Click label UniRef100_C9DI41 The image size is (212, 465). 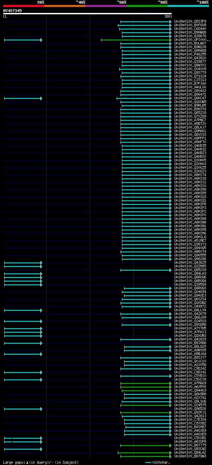[190, 372]
